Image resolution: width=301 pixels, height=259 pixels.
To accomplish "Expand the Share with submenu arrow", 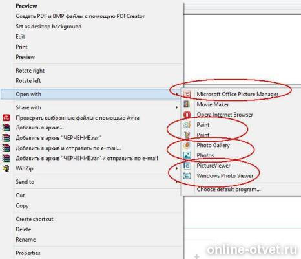I will coord(176,107).
